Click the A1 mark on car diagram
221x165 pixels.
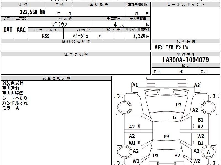tap(135, 85)
